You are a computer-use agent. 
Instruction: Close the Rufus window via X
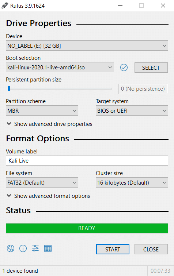pos(163,6)
